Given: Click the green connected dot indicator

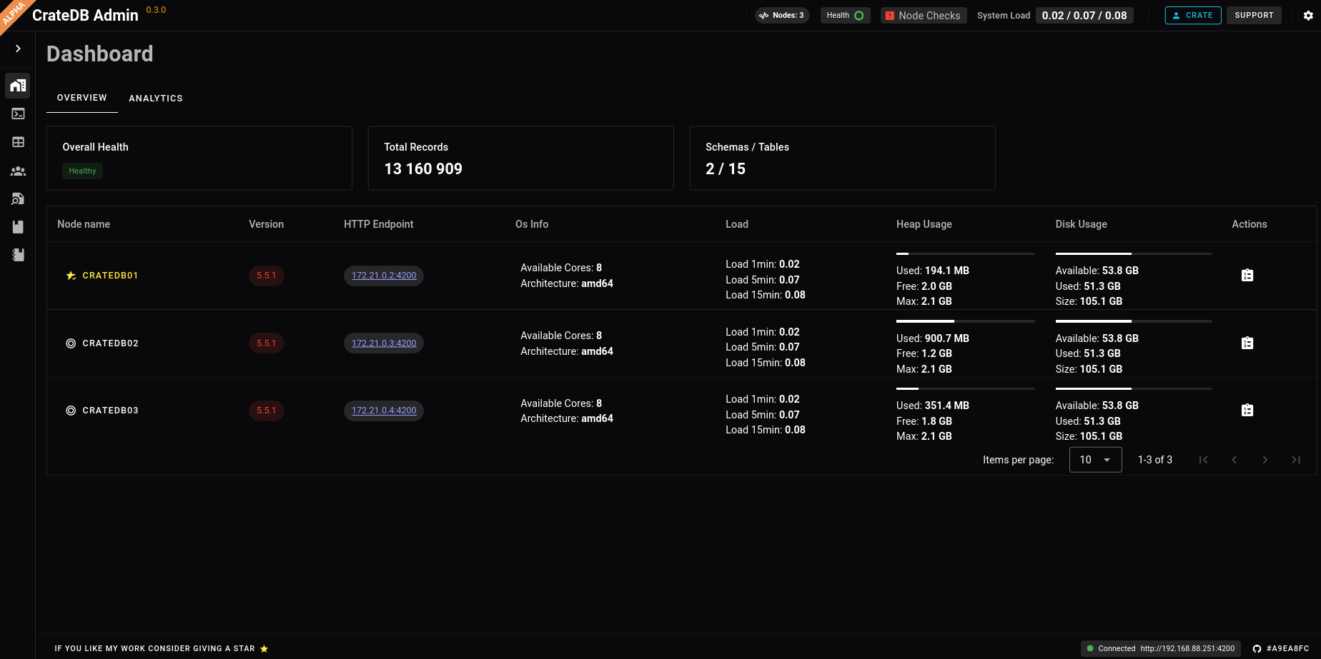Looking at the screenshot, I should [1090, 648].
